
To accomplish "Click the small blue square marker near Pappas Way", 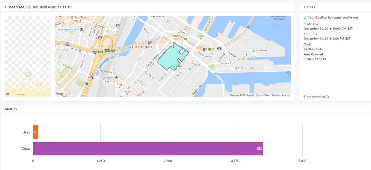I will pos(215,73).
